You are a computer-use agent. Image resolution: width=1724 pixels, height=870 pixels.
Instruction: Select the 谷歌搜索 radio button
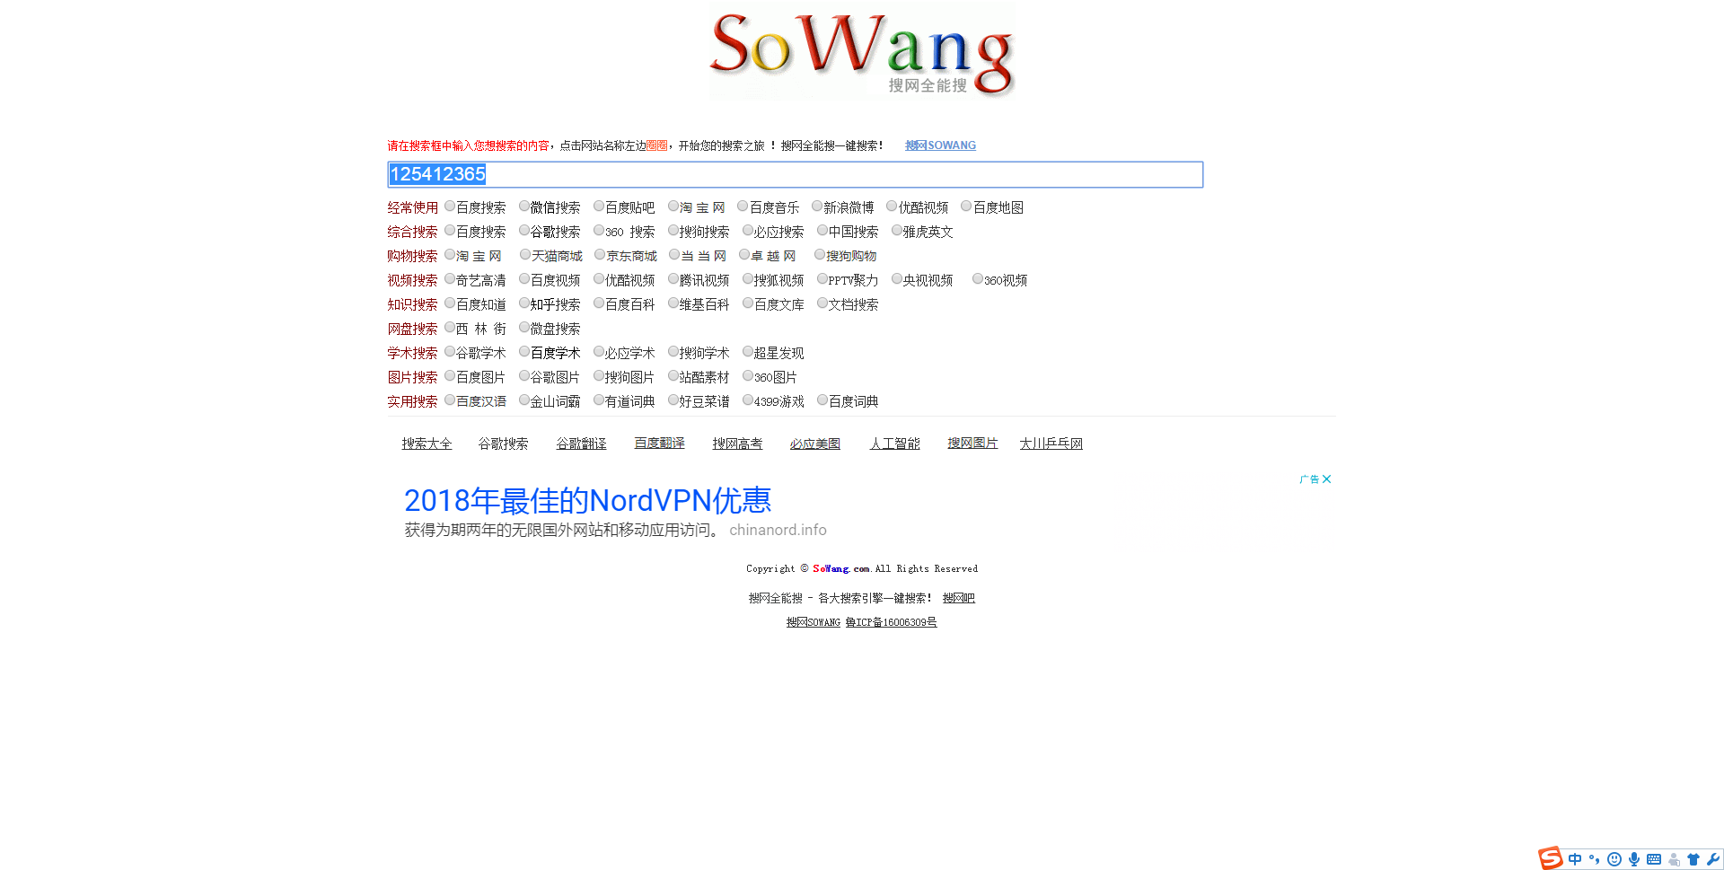pos(524,231)
